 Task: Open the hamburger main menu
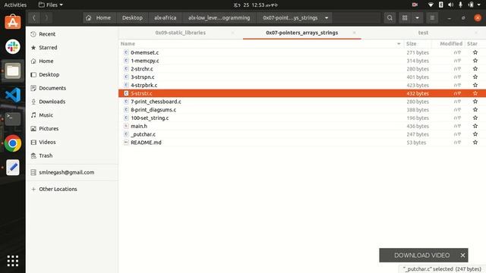point(432,18)
